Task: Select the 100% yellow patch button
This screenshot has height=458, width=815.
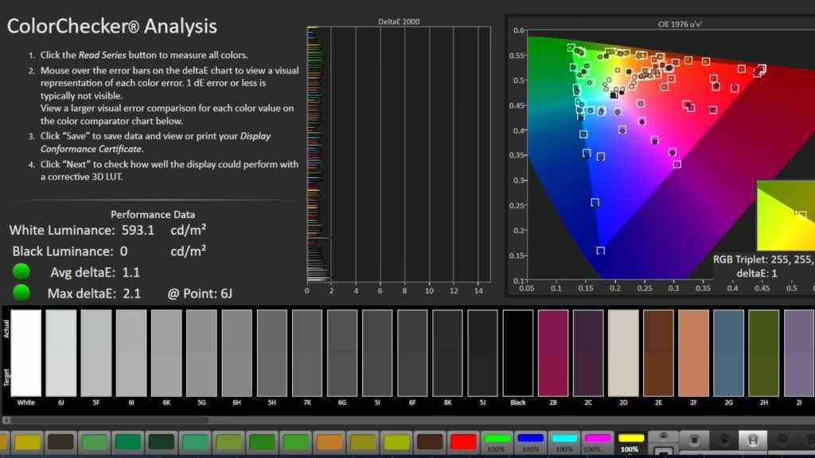Action: pos(630,442)
